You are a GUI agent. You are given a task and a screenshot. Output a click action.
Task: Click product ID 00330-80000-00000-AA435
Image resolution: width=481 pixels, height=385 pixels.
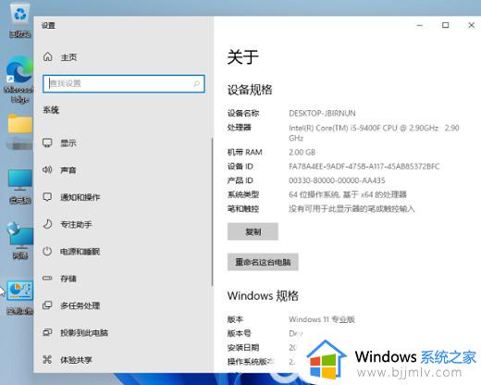337,180
